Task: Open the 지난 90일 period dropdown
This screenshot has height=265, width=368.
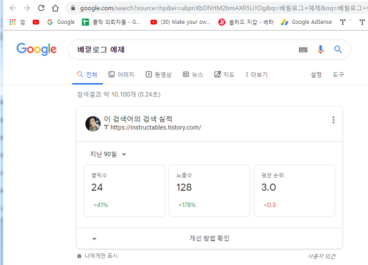Action: [108, 154]
